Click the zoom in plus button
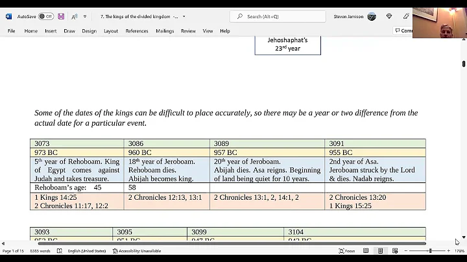This screenshot has width=467, height=262. pos(449,251)
